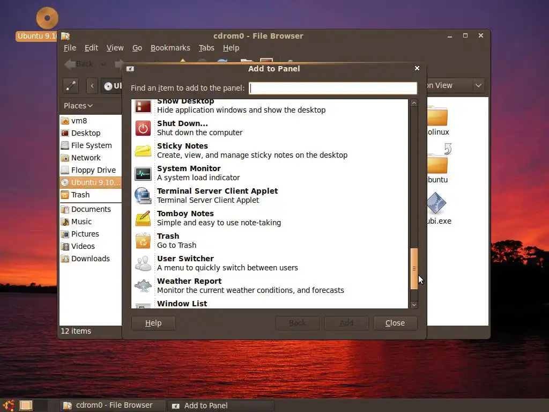
Task: Select the Terminal Server Client Applet icon
Action: point(143,195)
